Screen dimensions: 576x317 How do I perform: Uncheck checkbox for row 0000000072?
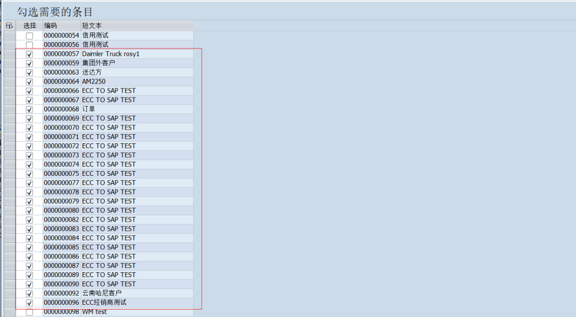[x=29, y=146]
